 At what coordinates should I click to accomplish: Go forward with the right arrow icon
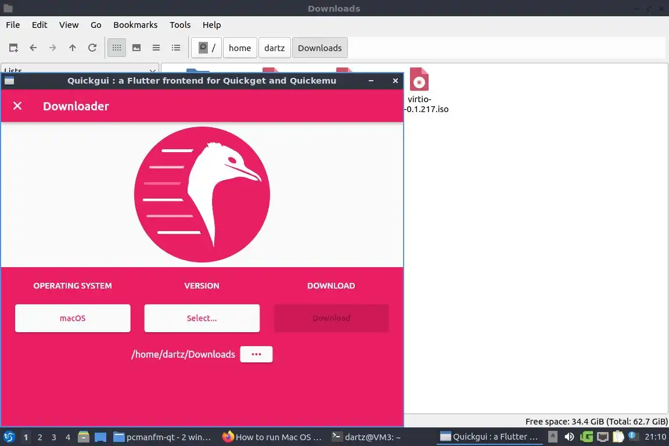coord(52,48)
